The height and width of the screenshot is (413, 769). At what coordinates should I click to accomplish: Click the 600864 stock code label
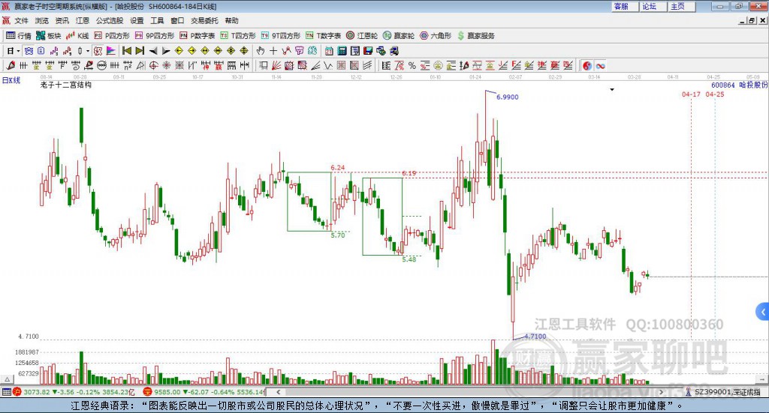(723, 85)
